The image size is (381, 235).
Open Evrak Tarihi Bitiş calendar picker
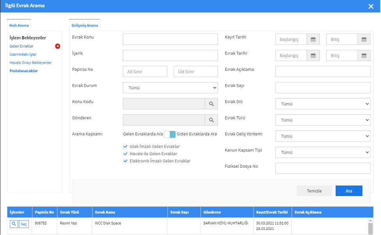(x=364, y=56)
